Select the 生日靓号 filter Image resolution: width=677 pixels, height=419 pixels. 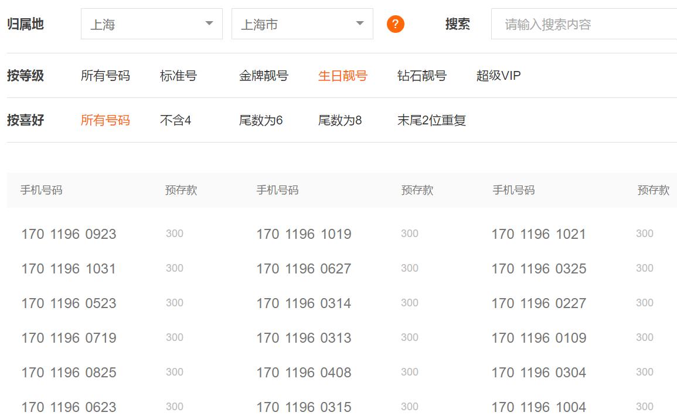click(x=342, y=75)
